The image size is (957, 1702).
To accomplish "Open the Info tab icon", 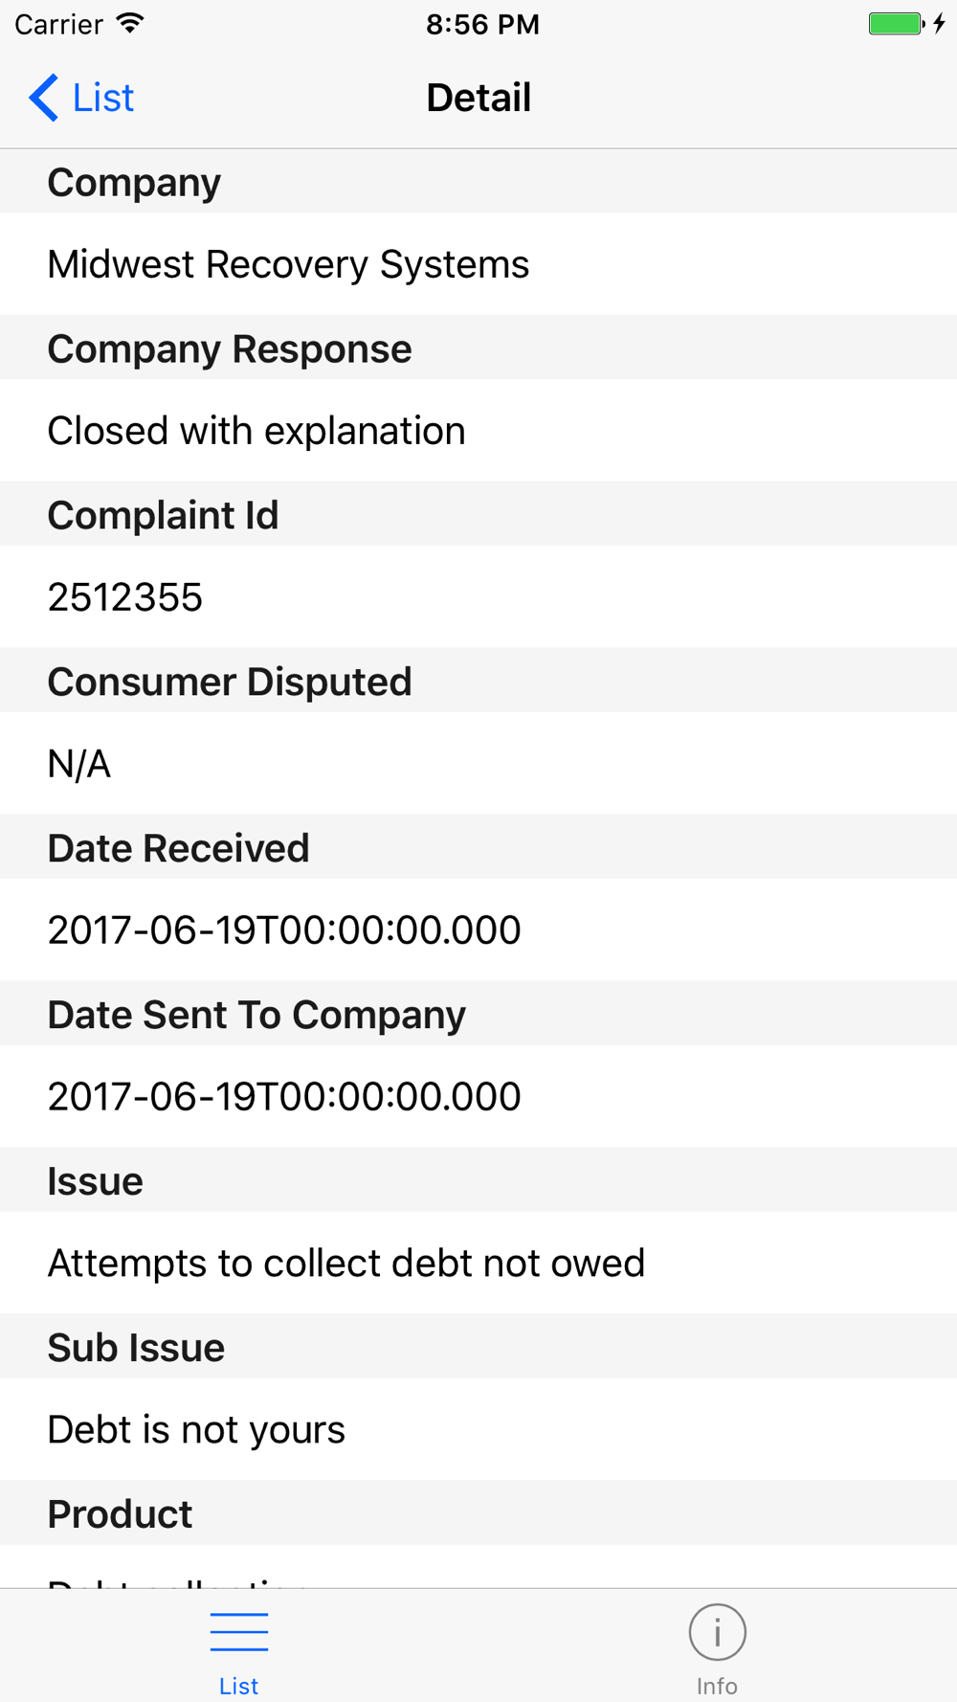I will pos(717,1632).
